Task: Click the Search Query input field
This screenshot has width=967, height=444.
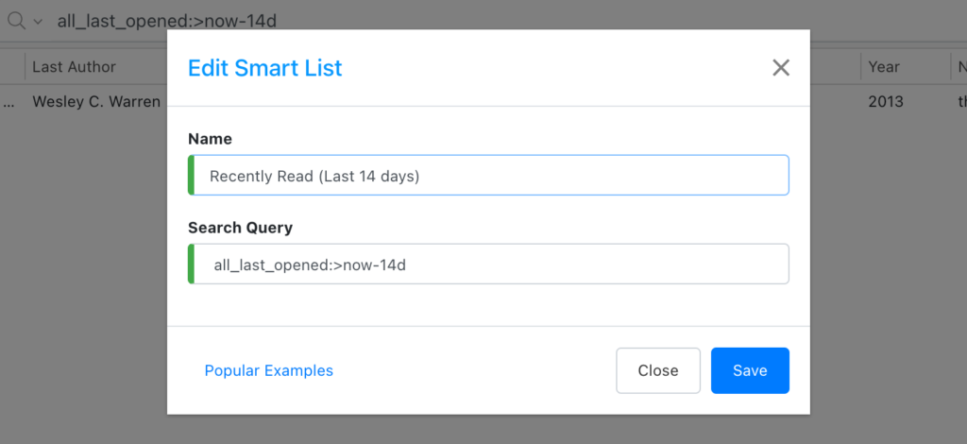Action: tap(491, 265)
